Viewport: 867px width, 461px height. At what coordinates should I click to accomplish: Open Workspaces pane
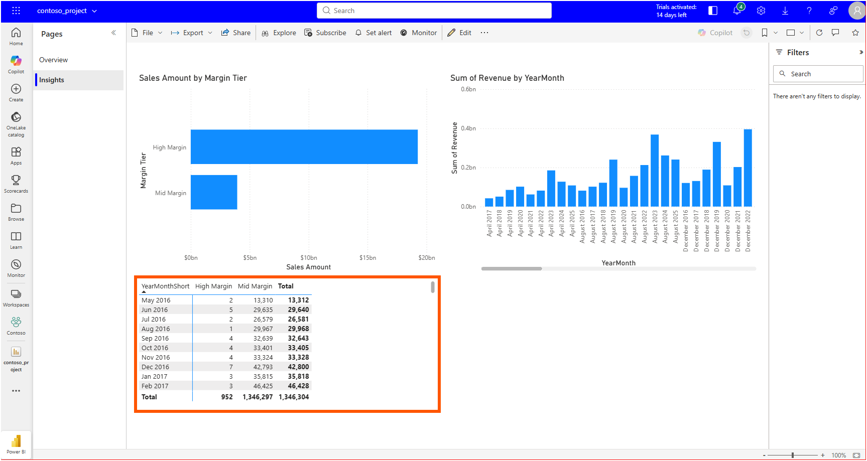pos(16,297)
